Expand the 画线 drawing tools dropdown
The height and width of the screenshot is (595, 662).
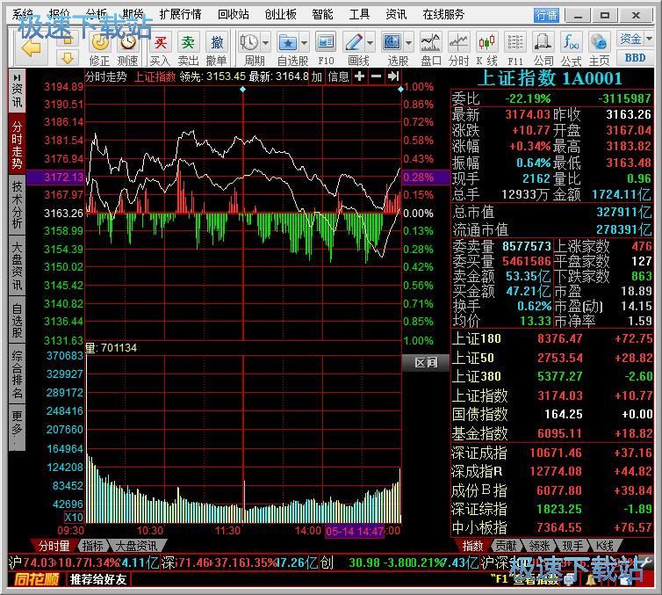pos(371,42)
